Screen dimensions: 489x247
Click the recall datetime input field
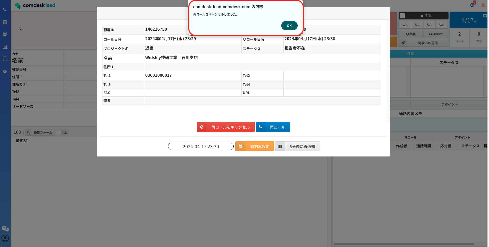[201, 147]
